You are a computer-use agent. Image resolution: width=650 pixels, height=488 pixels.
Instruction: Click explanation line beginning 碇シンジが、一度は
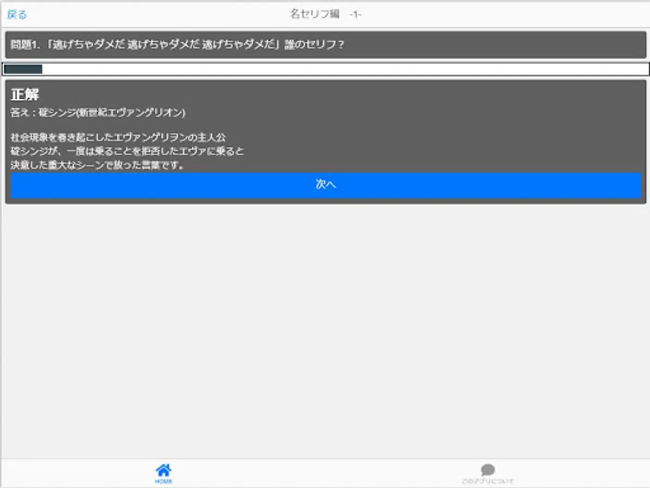click(x=127, y=151)
